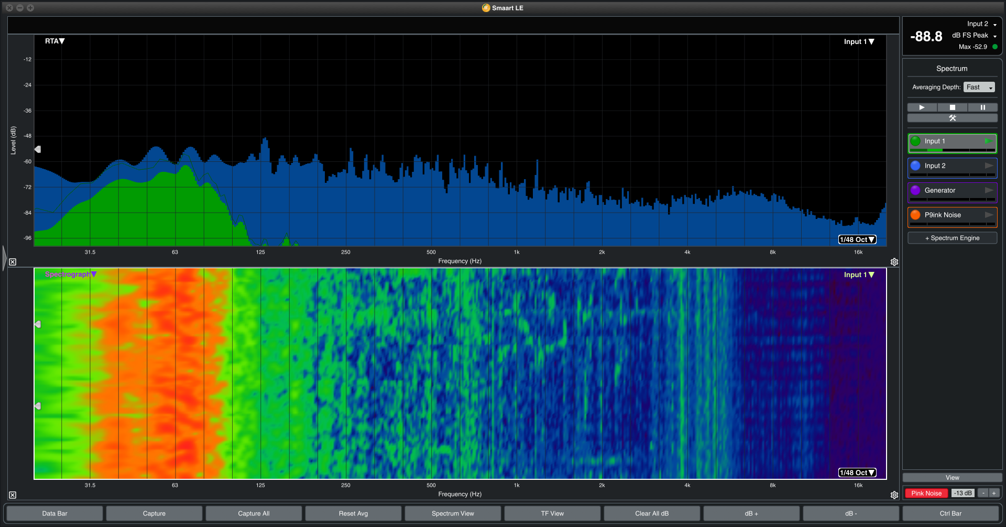Click the dB - button

[851, 513]
